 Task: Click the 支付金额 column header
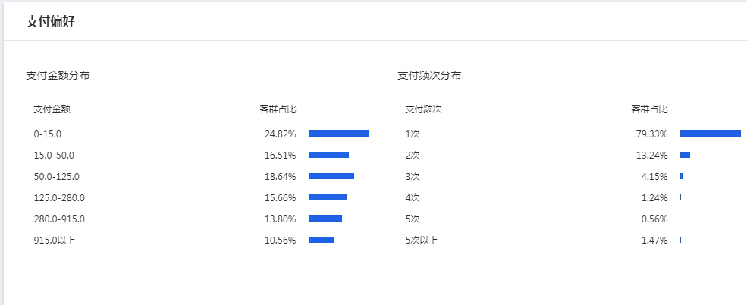click(52, 109)
